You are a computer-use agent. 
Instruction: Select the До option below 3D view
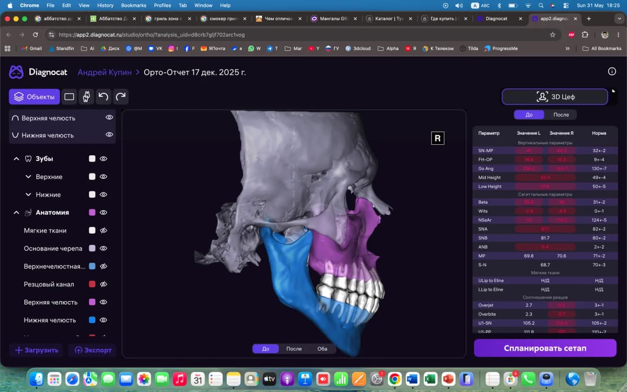(265, 349)
